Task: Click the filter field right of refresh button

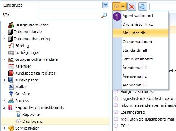Action: tap(163, 7)
